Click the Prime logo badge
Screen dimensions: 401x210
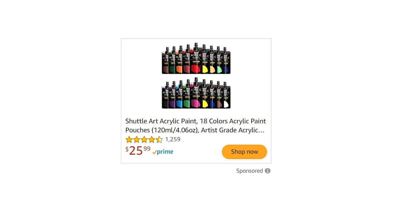coord(163,152)
